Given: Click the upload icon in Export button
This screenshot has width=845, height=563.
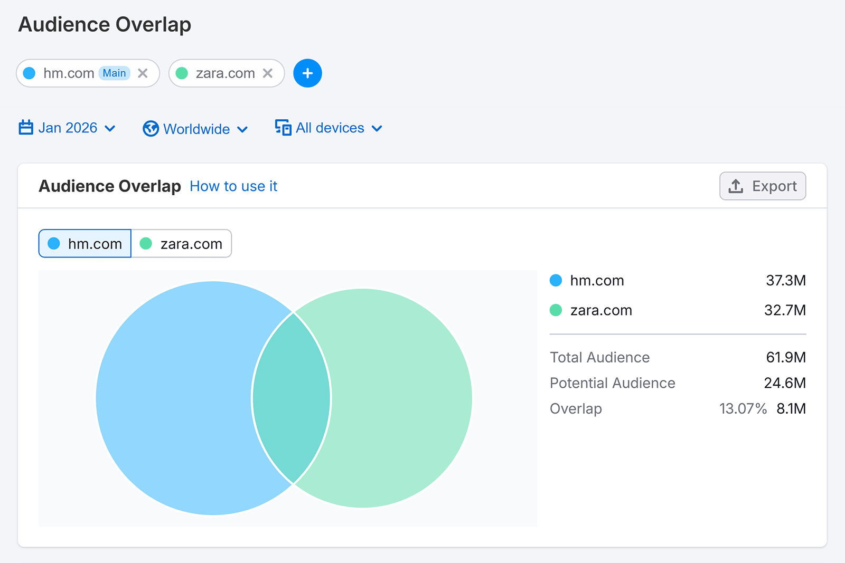Looking at the screenshot, I should 736,186.
